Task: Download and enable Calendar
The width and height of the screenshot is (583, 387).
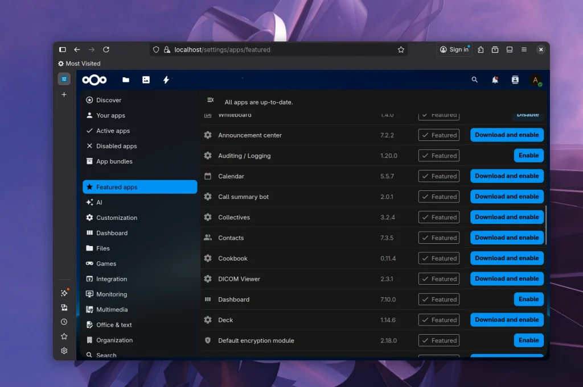Action: click(x=507, y=176)
